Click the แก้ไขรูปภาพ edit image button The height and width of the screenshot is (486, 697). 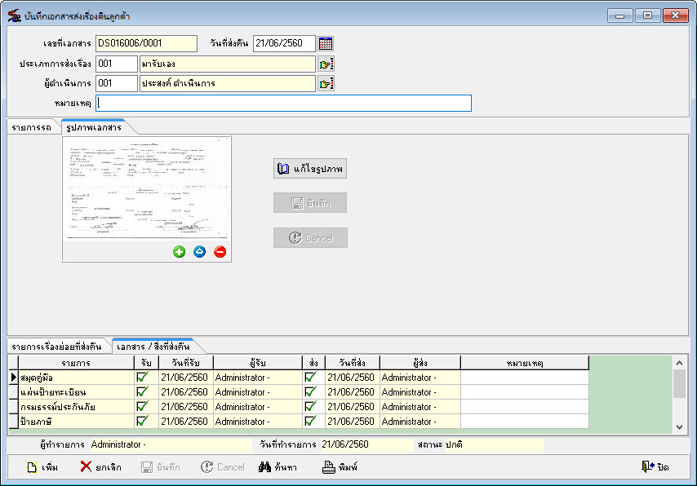[310, 168]
